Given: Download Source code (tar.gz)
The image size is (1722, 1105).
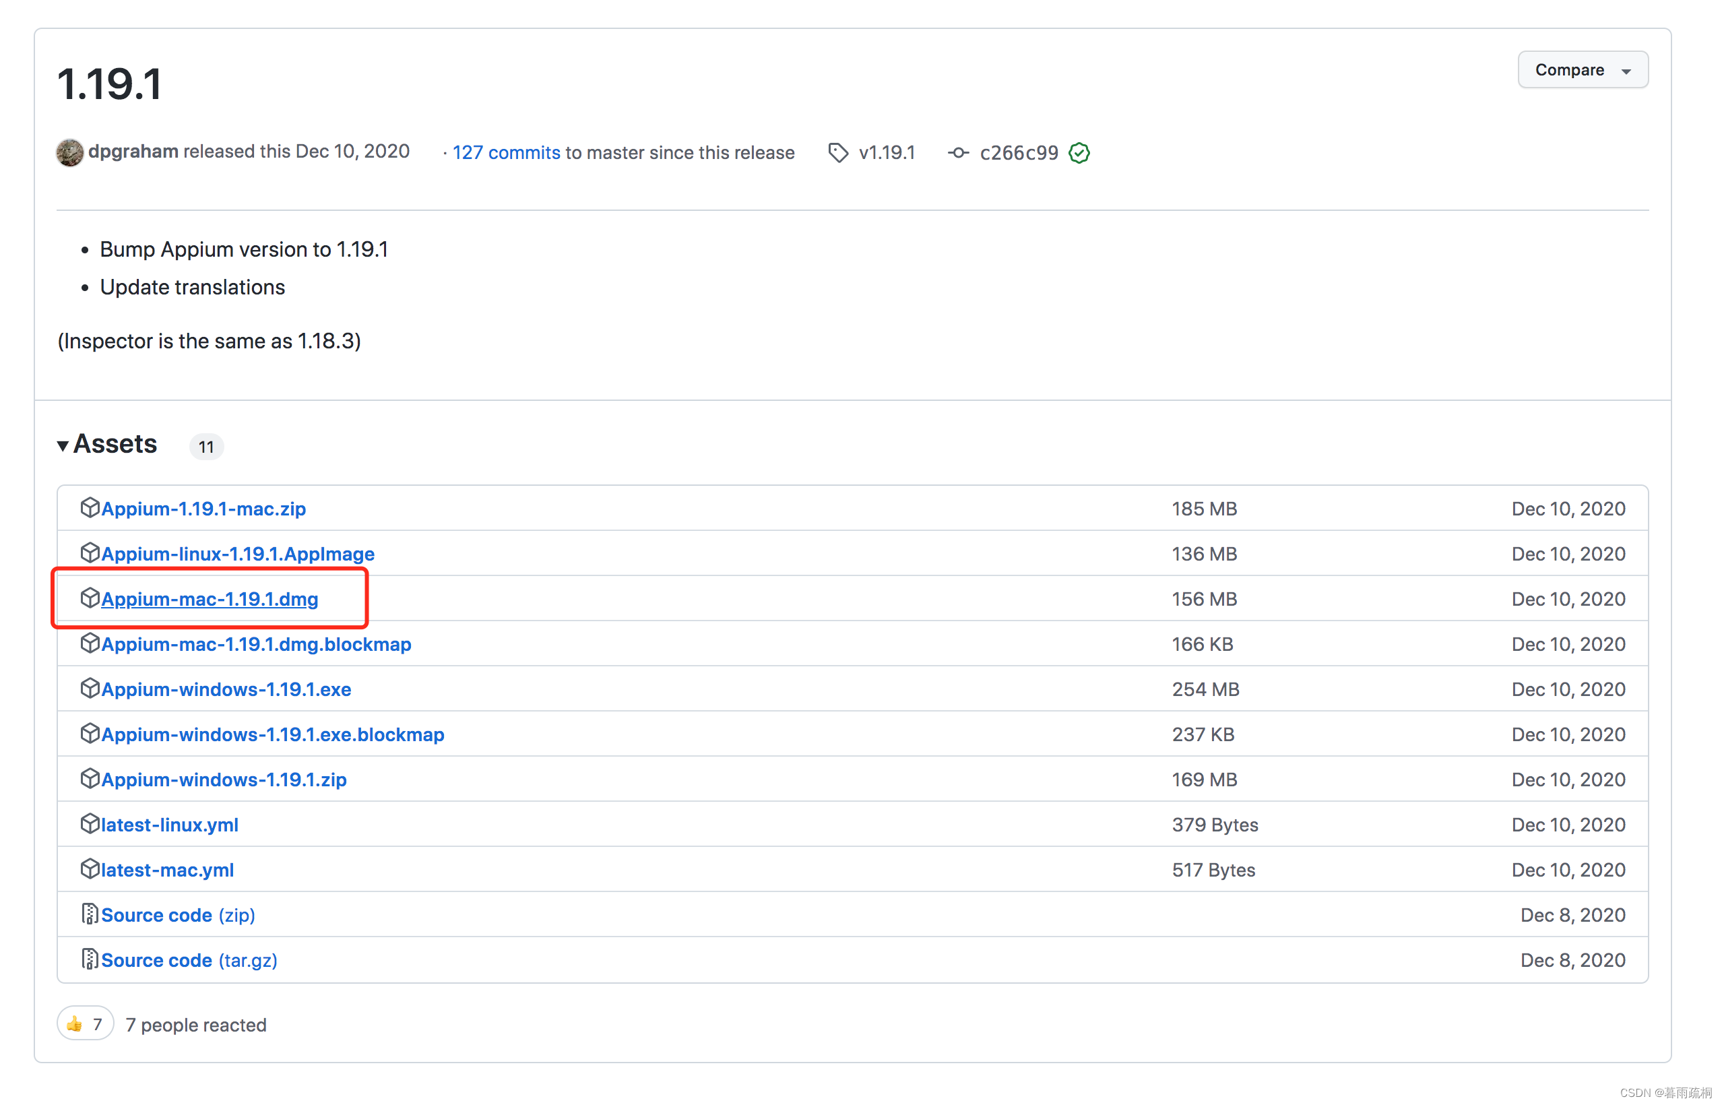Looking at the screenshot, I should tap(189, 960).
